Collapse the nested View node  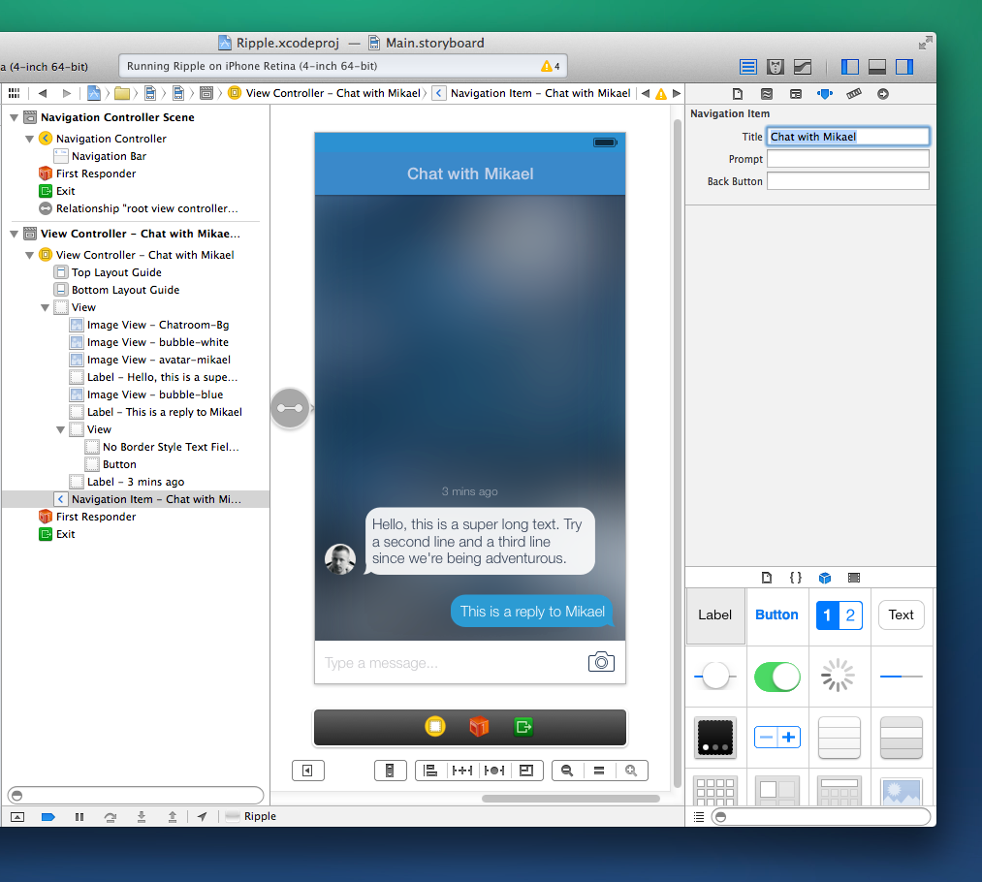pyautogui.click(x=61, y=429)
